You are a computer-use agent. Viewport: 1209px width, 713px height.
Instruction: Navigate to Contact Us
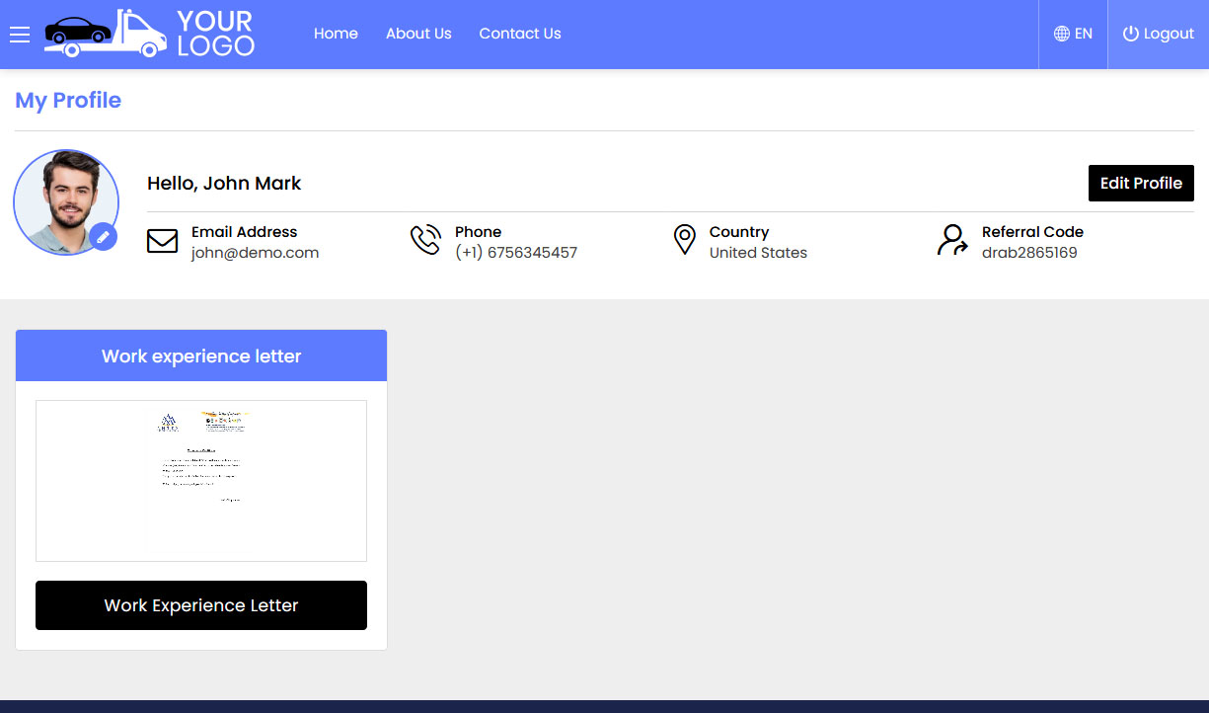pyautogui.click(x=520, y=34)
